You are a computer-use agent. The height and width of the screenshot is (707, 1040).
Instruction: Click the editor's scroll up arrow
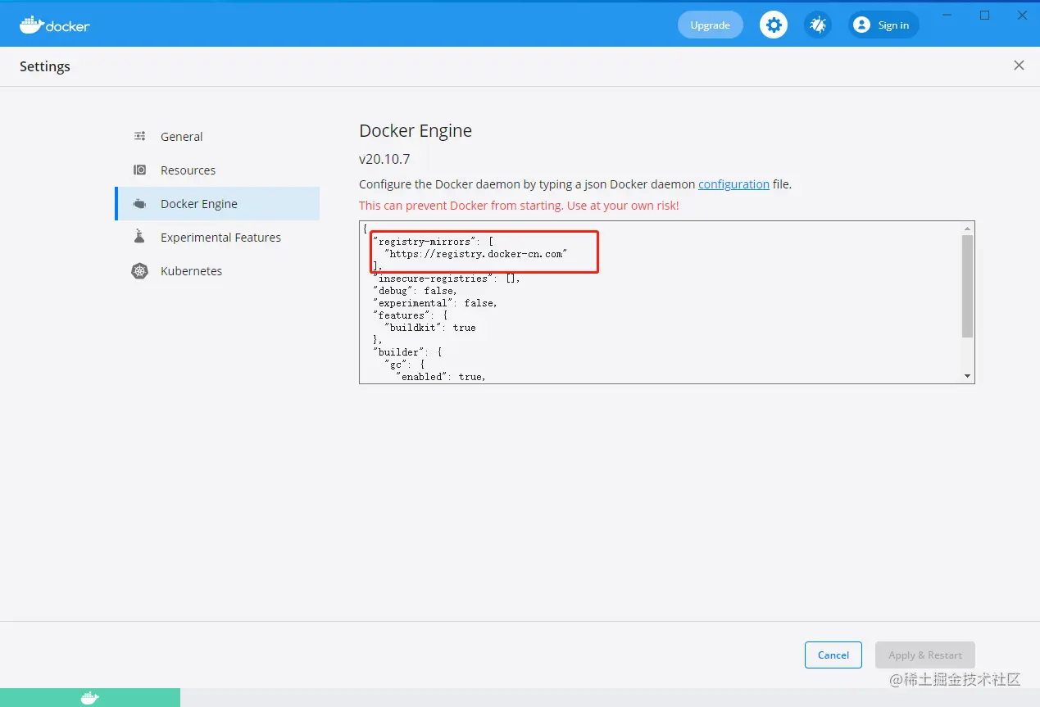(968, 229)
